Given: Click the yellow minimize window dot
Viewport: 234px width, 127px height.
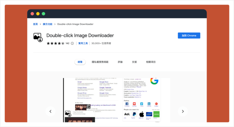Looking at the screenshot, I should (x=38, y=14).
